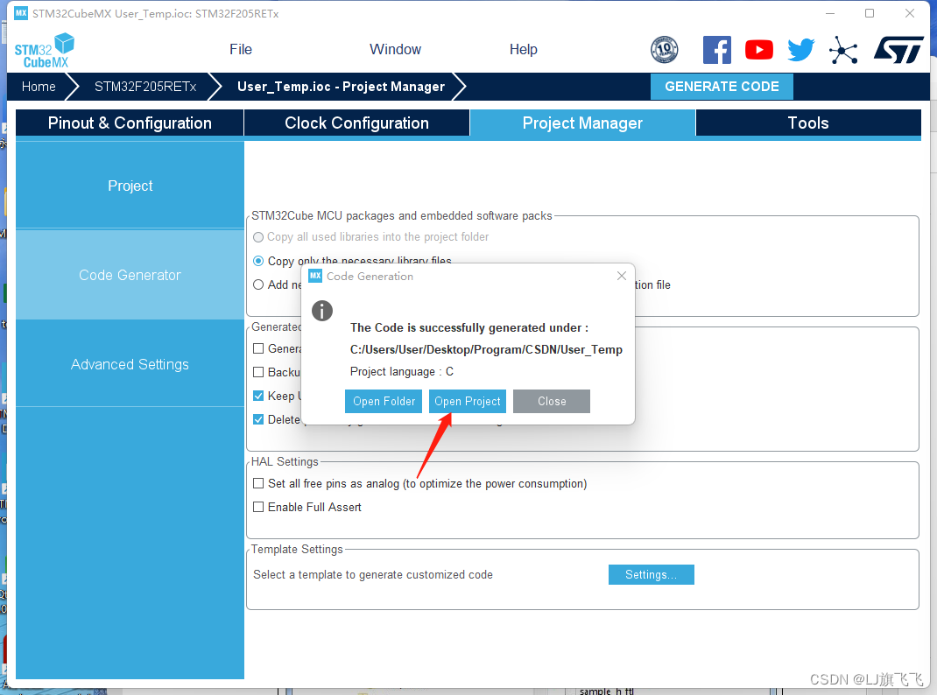Screen dimensions: 937x695
Task: Click the 10 years anniversary badge icon
Action: point(664,50)
